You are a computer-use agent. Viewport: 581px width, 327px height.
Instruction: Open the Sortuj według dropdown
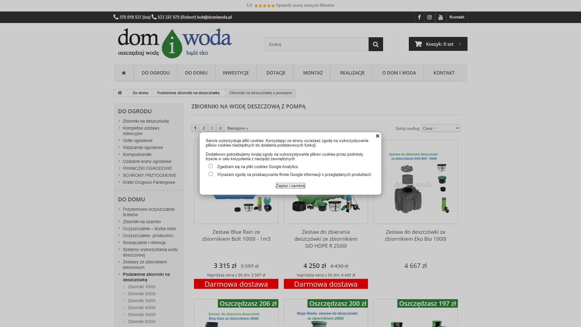pos(441,128)
